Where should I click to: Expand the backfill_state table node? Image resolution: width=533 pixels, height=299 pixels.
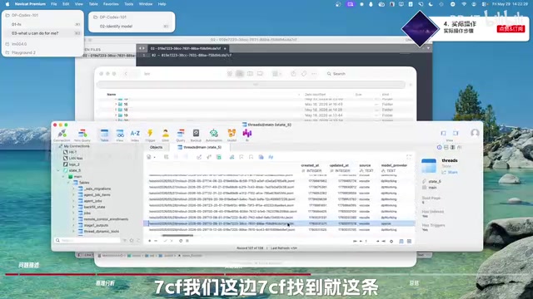click(x=73, y=207)
